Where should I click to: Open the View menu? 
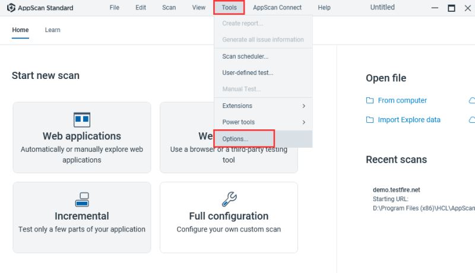point(198,8)
